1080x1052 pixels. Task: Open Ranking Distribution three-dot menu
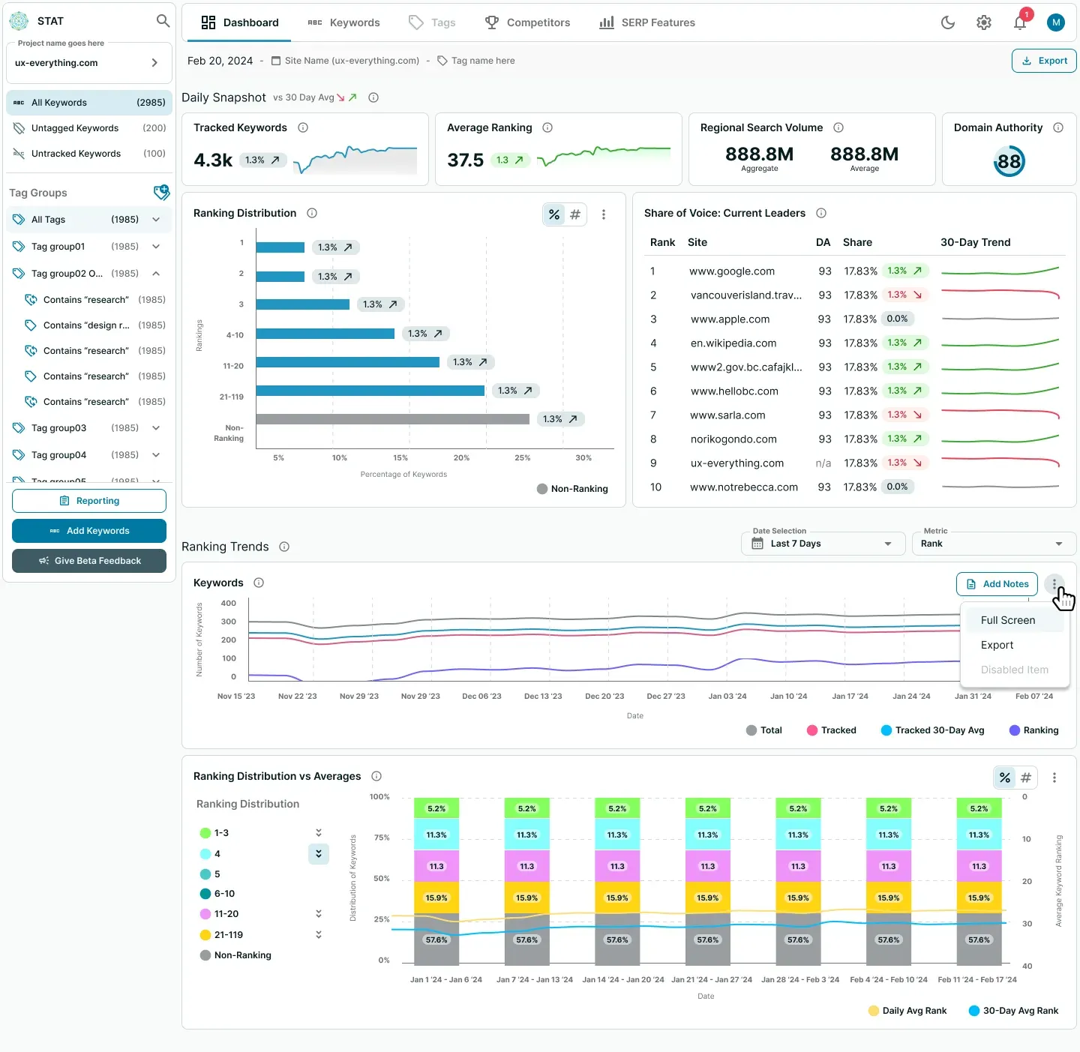click(604, 214)
